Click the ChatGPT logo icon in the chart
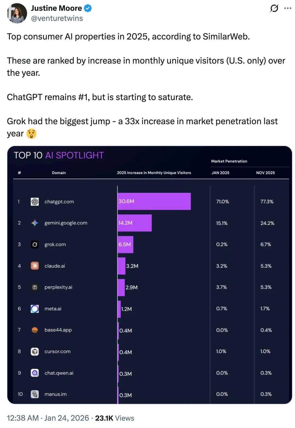This screenshot has width=295, height=428. tap(35, 202)
